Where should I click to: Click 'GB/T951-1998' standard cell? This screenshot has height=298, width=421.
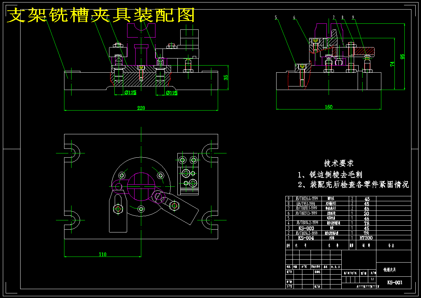306,204
